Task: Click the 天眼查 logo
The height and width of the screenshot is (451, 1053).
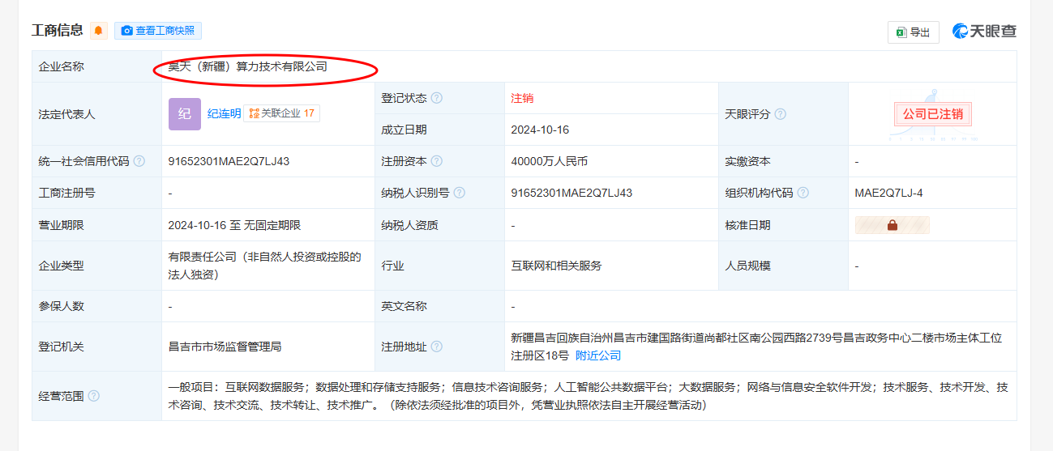Action: point(984,32)
